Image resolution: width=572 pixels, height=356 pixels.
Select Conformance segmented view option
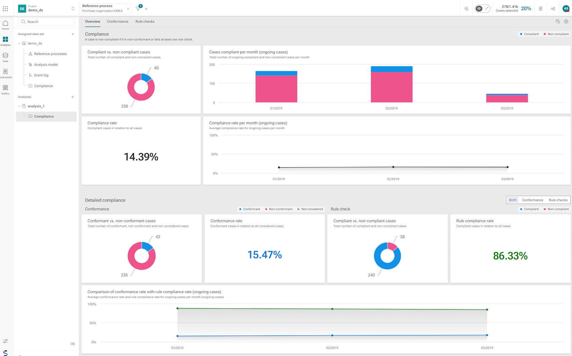point(532,200)
